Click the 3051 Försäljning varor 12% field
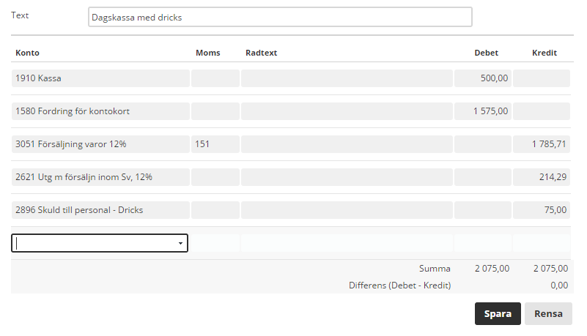This screenshot has width=587, height=336. 100,144
